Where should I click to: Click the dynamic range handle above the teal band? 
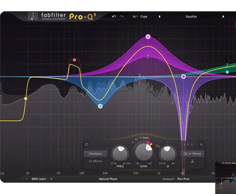pos(227,65)
